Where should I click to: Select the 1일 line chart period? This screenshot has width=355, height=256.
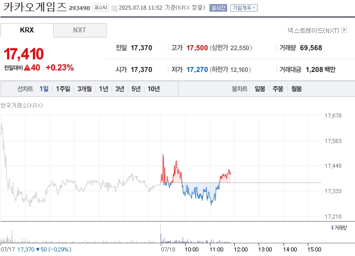(x=44, y=89)
